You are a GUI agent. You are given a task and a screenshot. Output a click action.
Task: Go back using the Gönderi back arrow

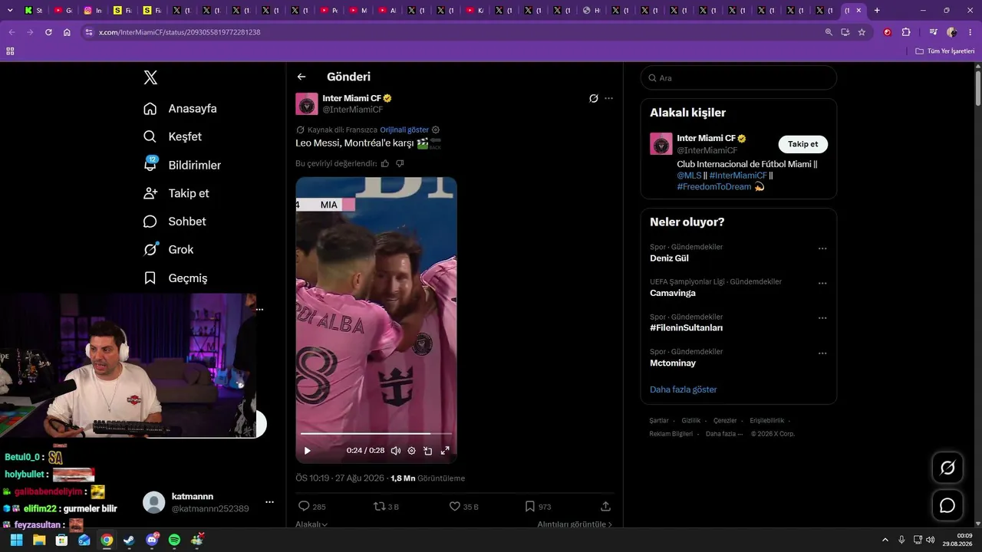point(302,77)
